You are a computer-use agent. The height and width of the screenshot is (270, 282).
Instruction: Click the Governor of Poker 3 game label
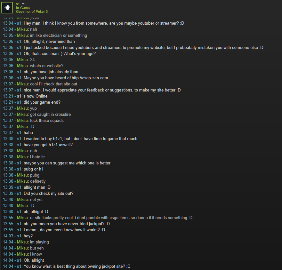click(32, 12)
